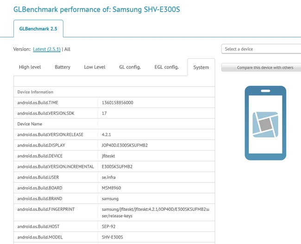Select the All versions link
Screen dimensions: 301x244
tap(68, 49)
